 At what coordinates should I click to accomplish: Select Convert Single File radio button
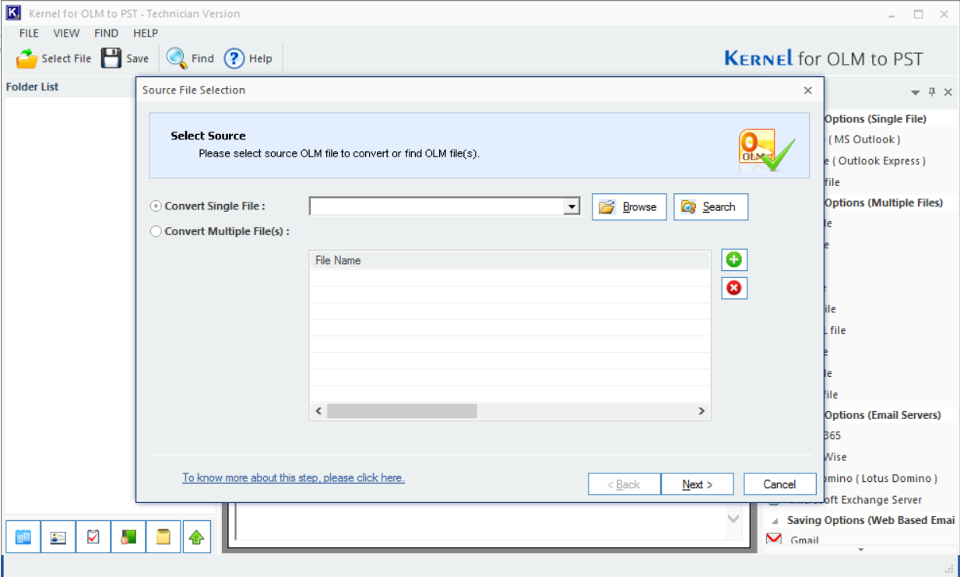point(156,206)
